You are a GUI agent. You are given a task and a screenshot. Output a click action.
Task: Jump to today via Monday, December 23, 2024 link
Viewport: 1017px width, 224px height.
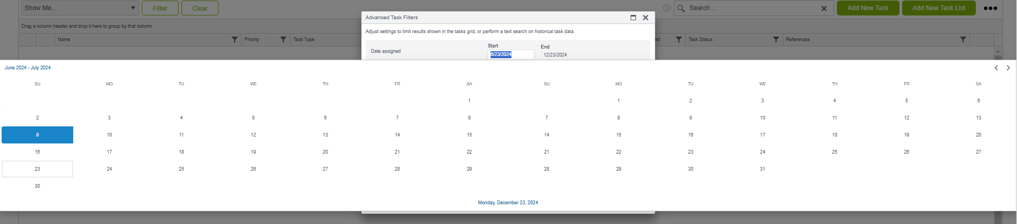click(x=508, y=203)
